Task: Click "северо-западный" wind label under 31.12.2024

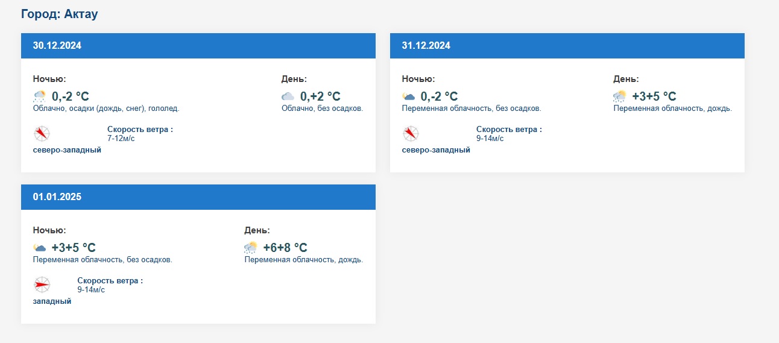Action: tap(436, 150)
